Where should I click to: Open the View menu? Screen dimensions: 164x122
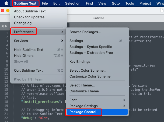pyautogui.click(x=102, y=3)
